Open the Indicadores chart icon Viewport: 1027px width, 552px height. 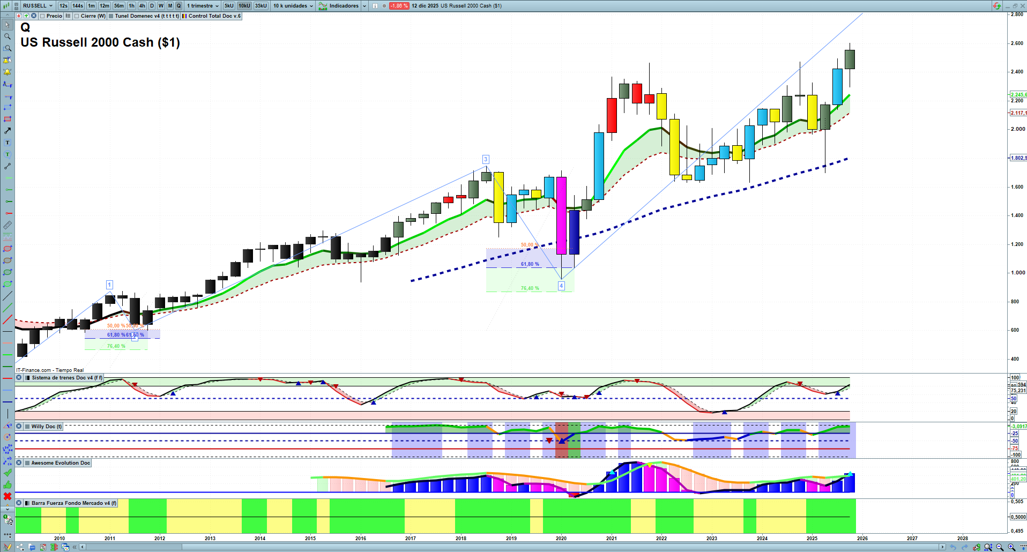click(x=323, y=6)
